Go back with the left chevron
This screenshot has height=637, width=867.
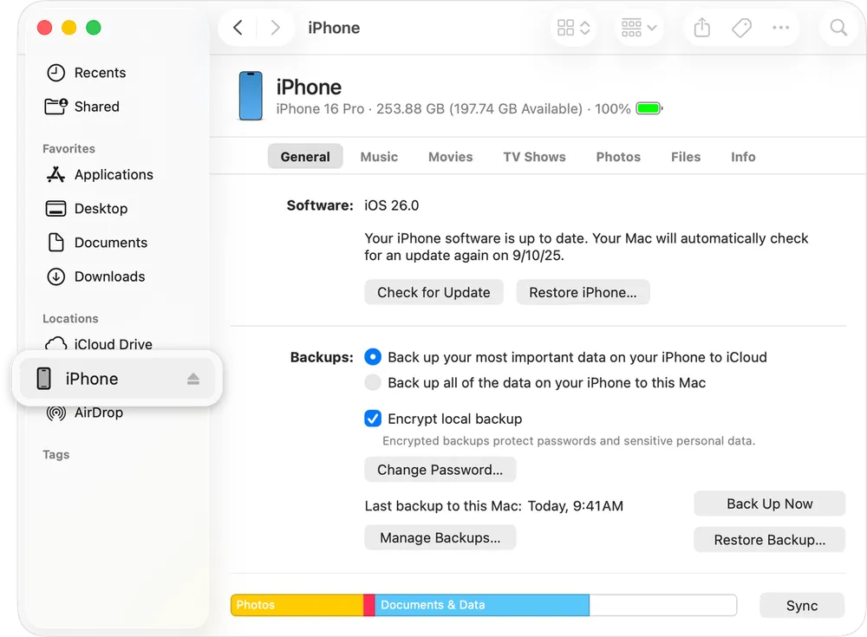tap(238, 28)
